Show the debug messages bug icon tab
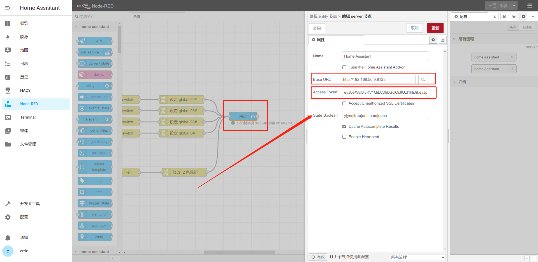This screenshot has height=262, width=538. (x=514, y=16)
